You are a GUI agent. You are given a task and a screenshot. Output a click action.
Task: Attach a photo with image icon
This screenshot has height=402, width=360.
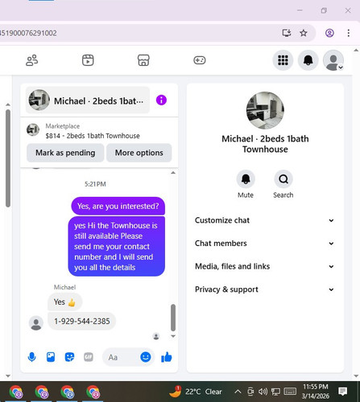[51, 357]
